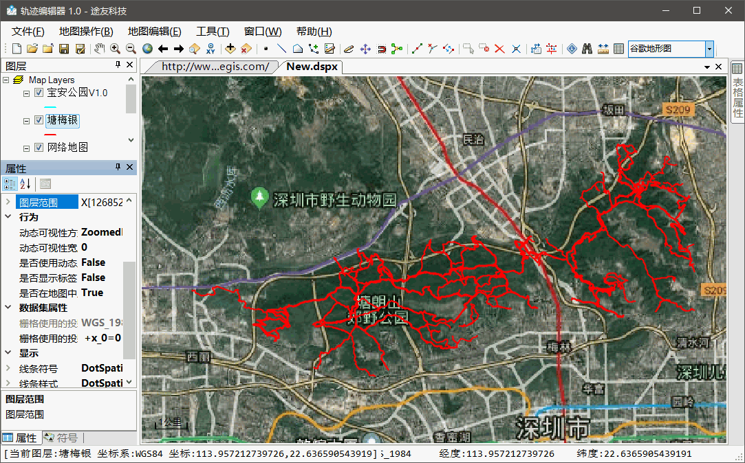The height and width of the screenshot is (463, 745).
Task: Switch to the http://ww...egis.com/ tab
Action: point(215,67)
